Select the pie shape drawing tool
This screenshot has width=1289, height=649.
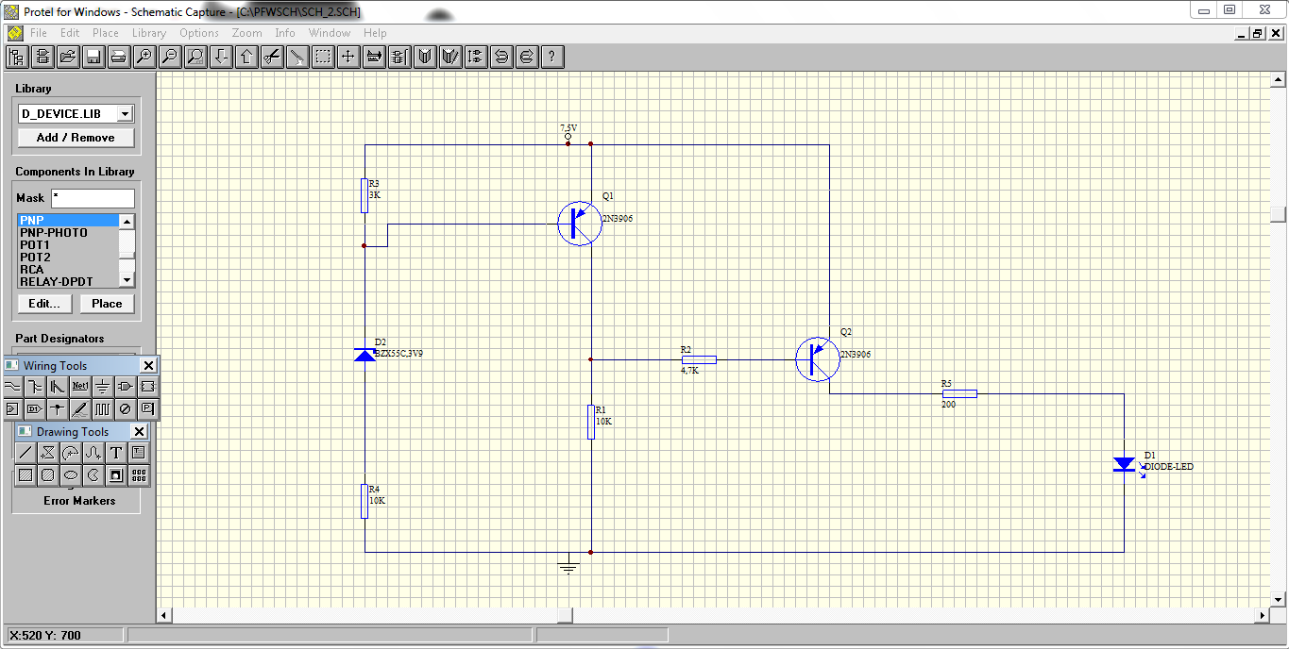[93, 475]
